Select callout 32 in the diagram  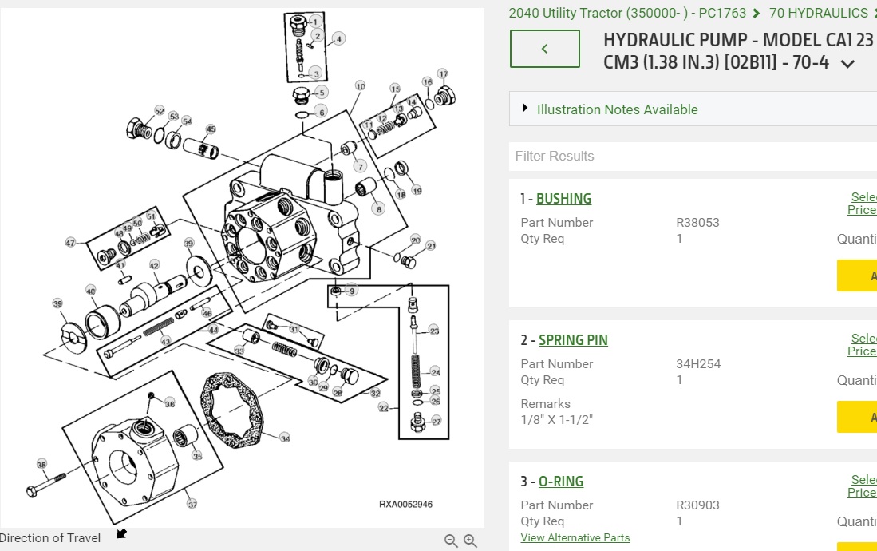coord(375,393)
